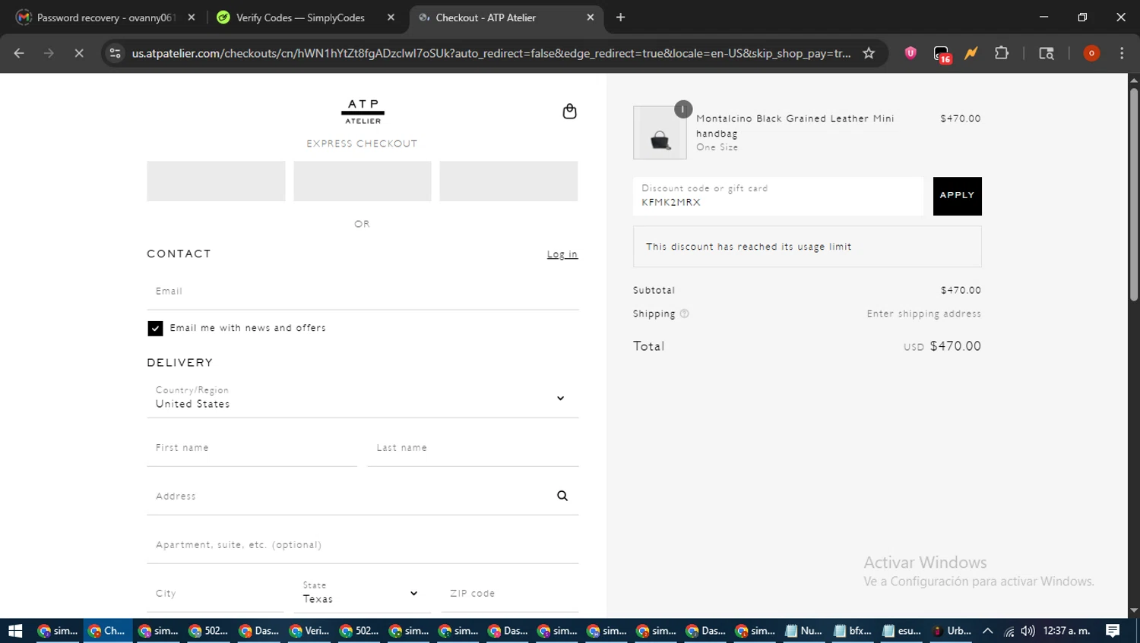
Task: Close the Password recovery tab
Action: pos(192,17)
